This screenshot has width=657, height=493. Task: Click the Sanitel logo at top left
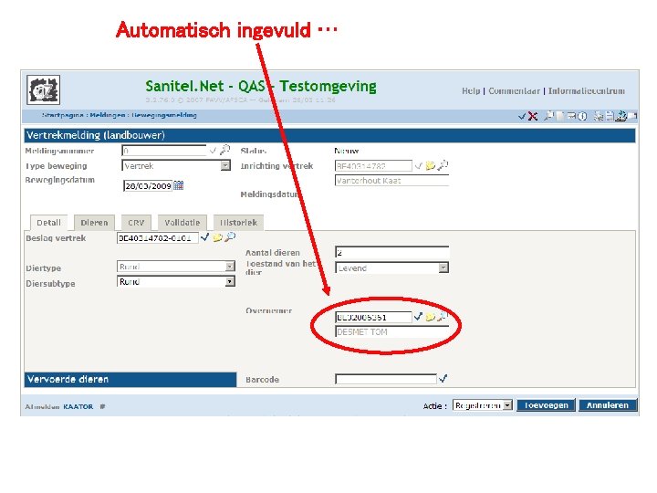(43, 89)
